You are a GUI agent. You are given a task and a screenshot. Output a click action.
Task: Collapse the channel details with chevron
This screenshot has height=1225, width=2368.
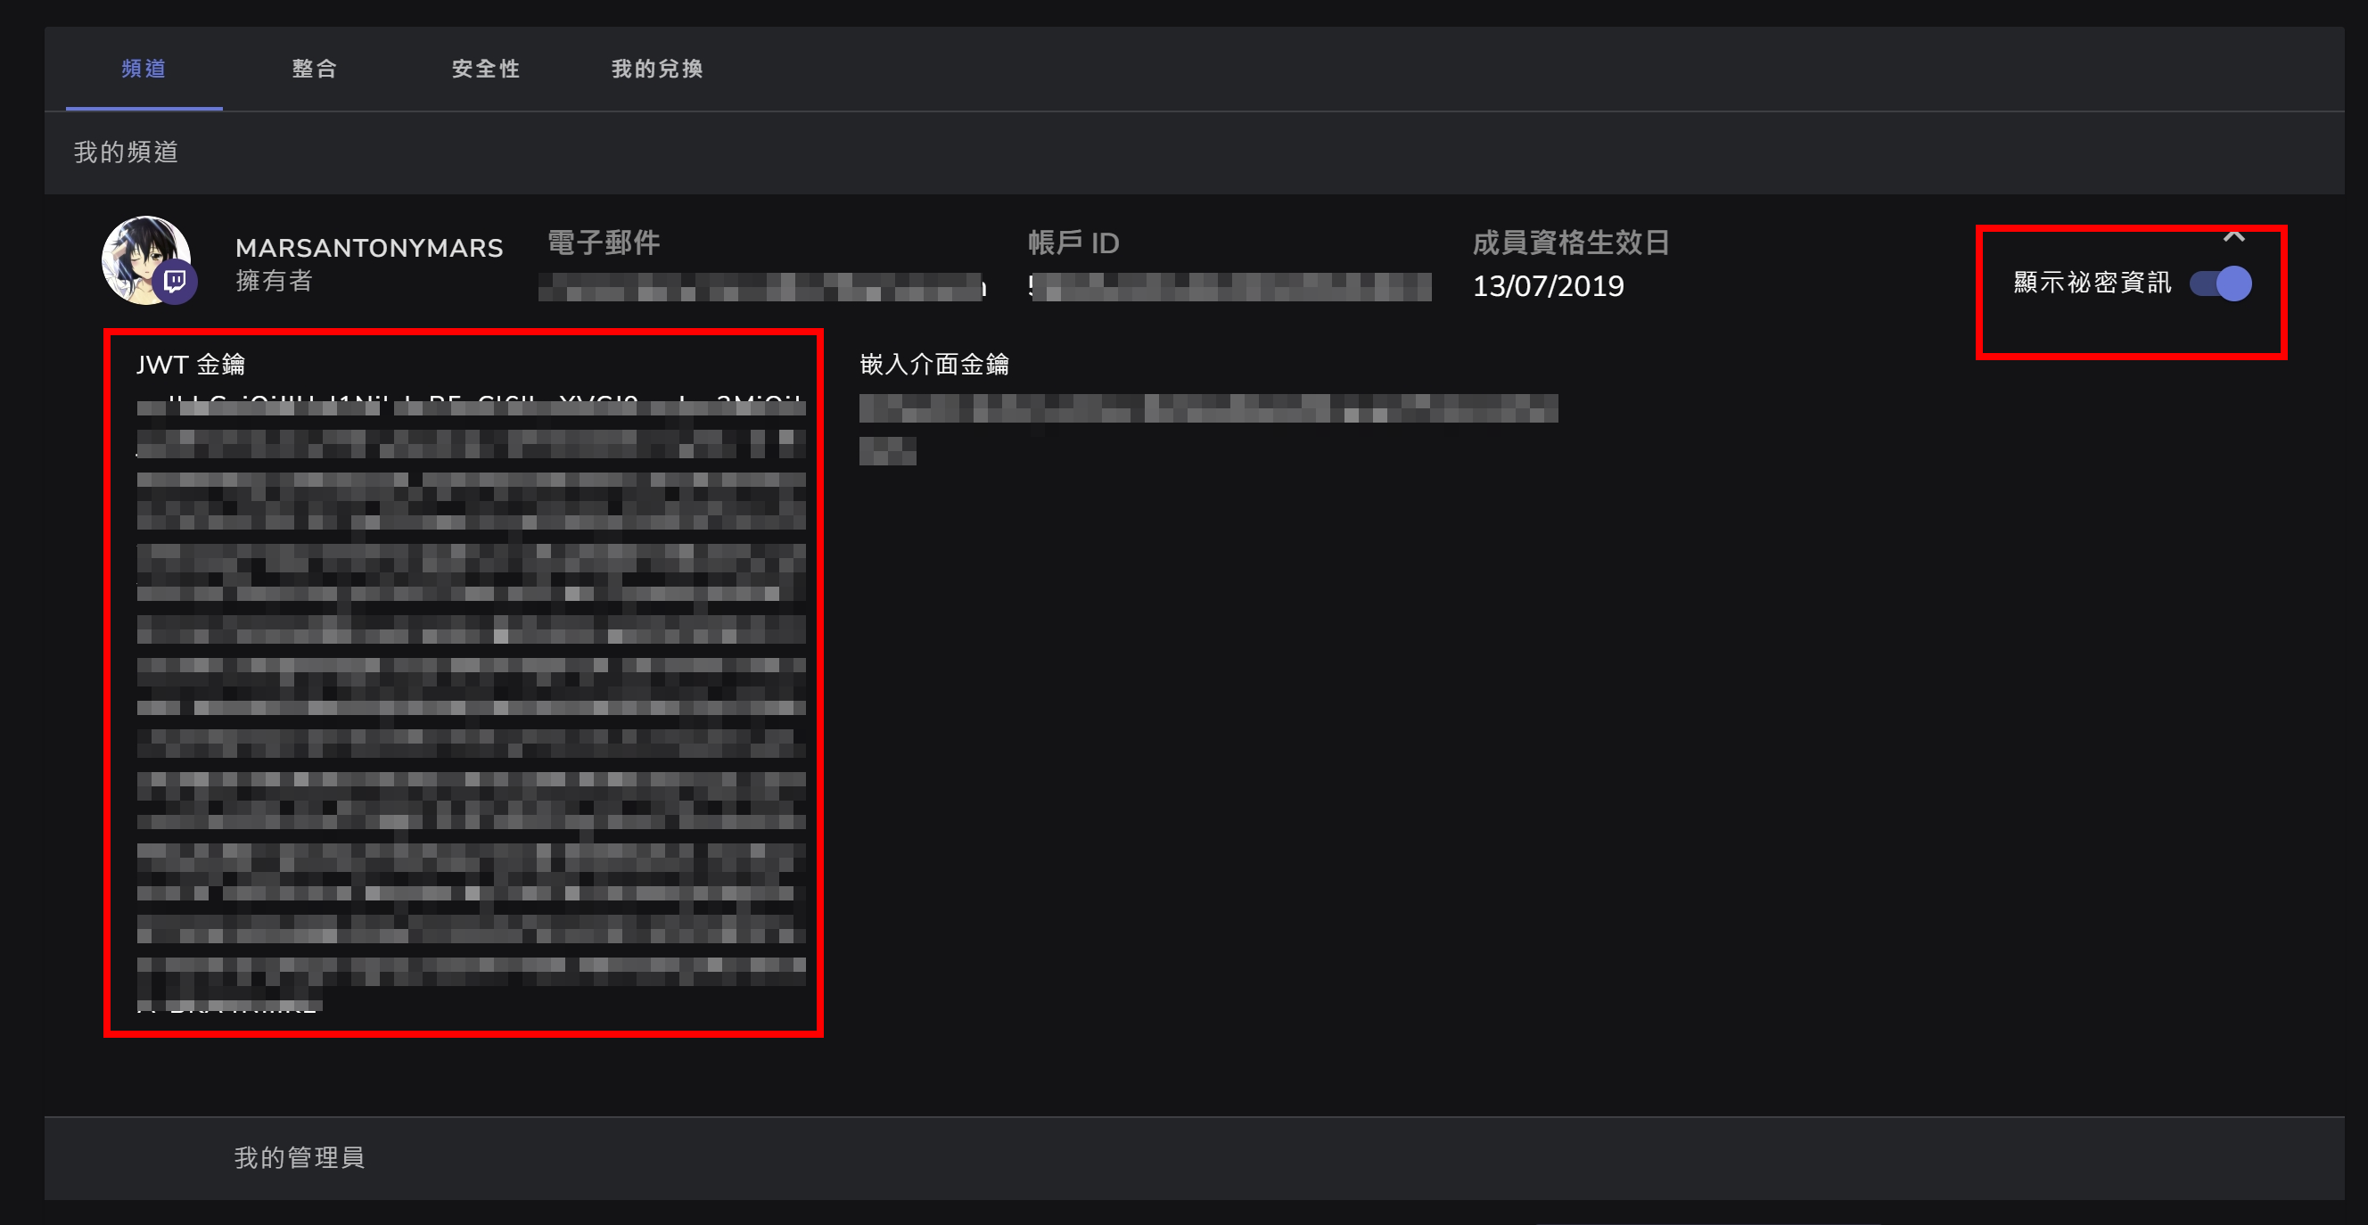coord(2233,237)
